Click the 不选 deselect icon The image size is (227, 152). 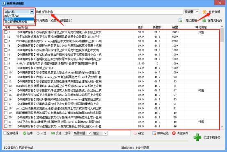38,133
